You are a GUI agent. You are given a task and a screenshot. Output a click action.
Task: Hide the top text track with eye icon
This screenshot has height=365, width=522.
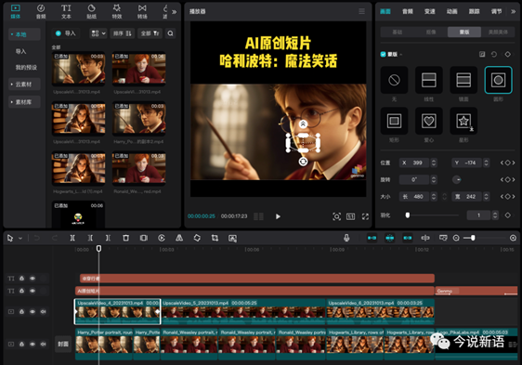point(33,278)
